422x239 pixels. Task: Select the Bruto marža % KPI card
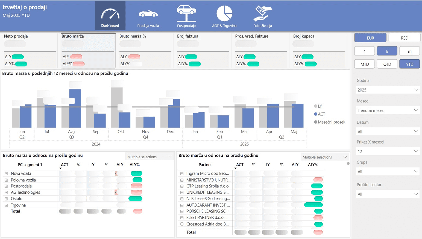145,50
